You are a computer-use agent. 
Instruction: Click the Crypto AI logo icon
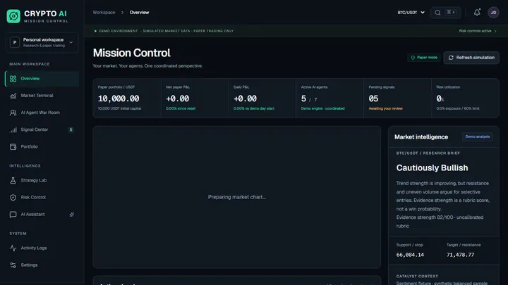click(x=13, y=16)
